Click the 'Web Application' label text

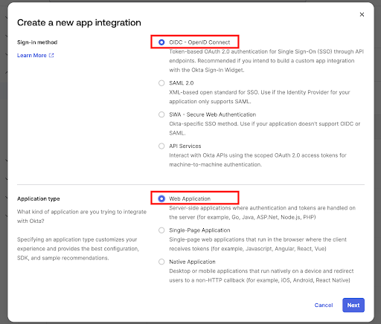[x=190, y=198]
